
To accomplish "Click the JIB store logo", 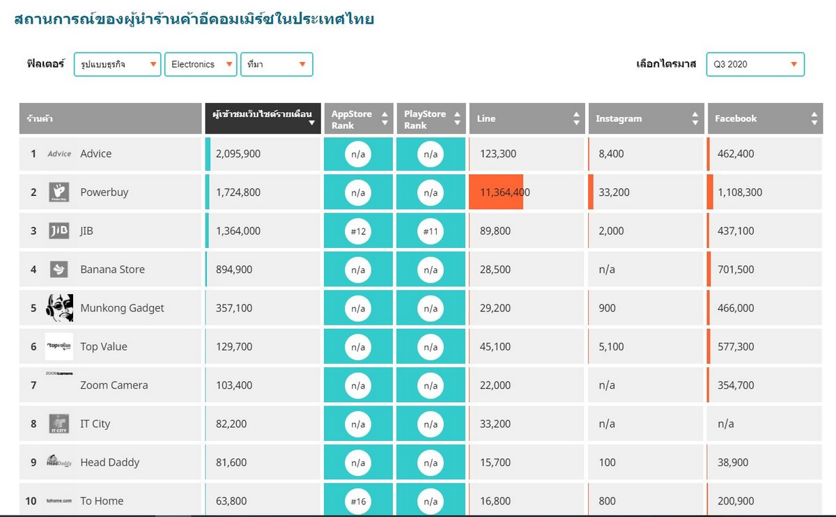I will 59,231.
